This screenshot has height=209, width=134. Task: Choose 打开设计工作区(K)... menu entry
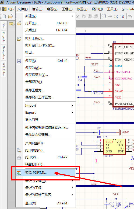coord(46,46)
